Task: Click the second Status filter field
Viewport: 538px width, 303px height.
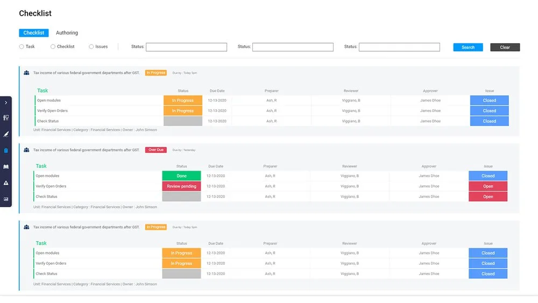Action: tap(293, 47)
